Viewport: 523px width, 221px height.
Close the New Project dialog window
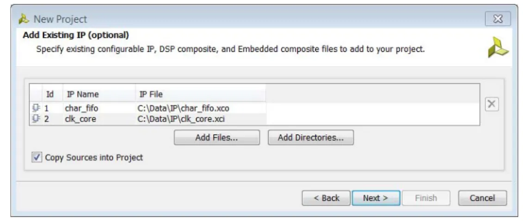click(498, 19)
